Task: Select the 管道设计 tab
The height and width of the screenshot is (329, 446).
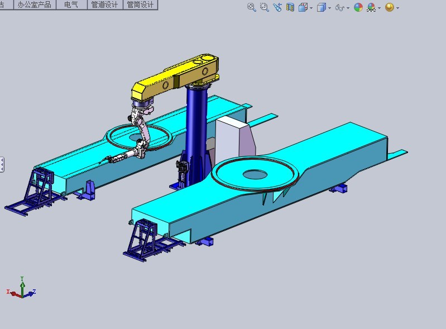Action: [104, 4]
